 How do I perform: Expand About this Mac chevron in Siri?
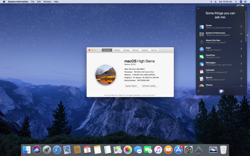(x=241, y=41)
